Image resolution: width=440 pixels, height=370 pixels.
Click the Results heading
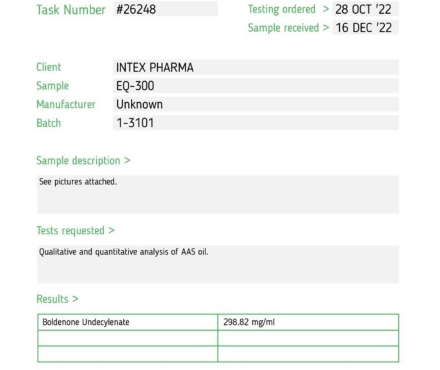tap(57, 299)
